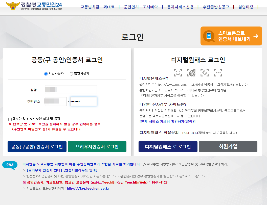Open the 우편물반송공고 menu
The image size is (267, 205).
click(x=215, y=7)
